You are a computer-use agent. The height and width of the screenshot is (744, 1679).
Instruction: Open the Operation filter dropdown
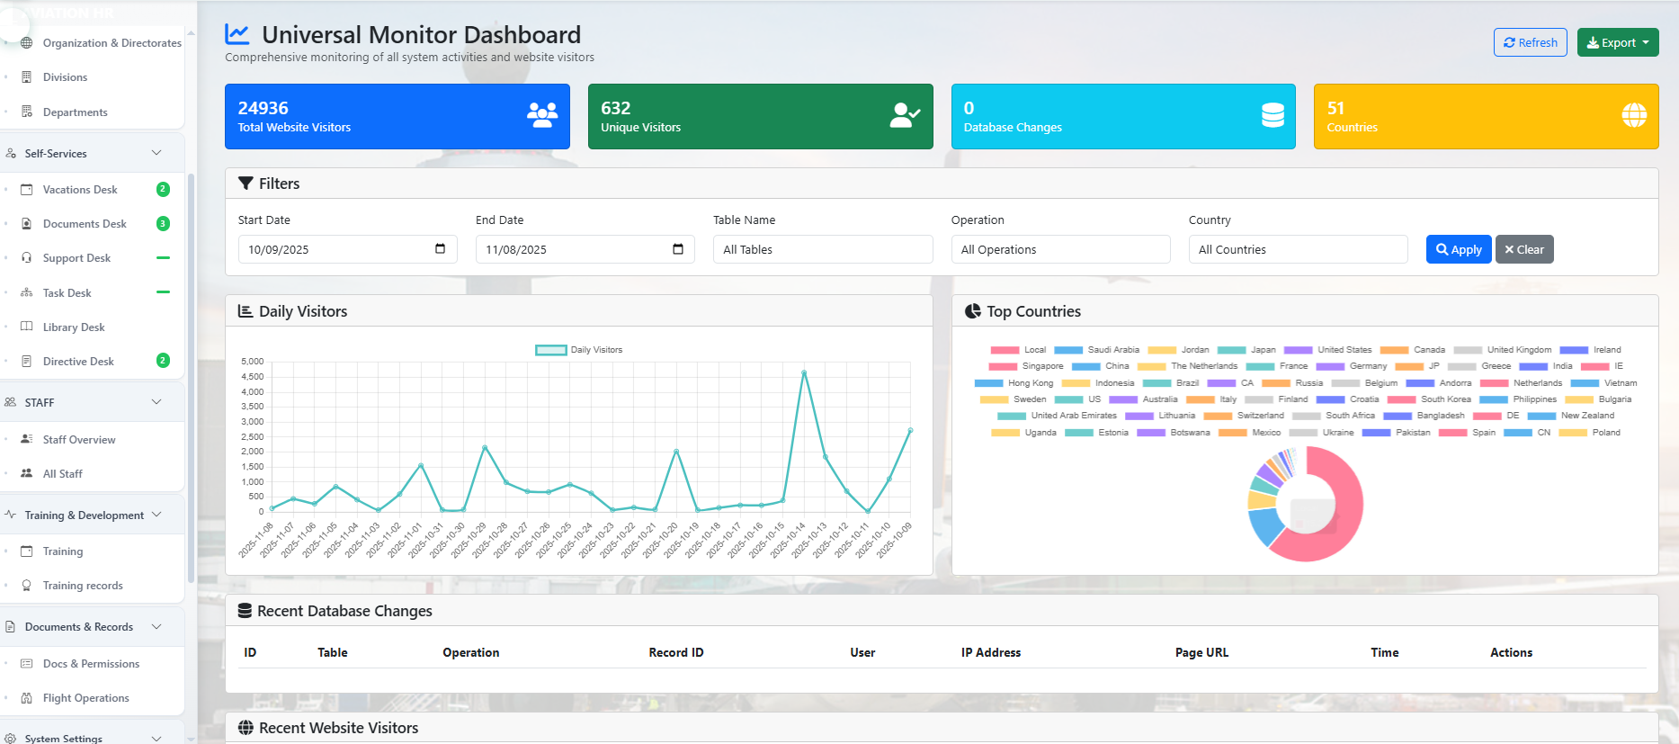pos(1060,249)
